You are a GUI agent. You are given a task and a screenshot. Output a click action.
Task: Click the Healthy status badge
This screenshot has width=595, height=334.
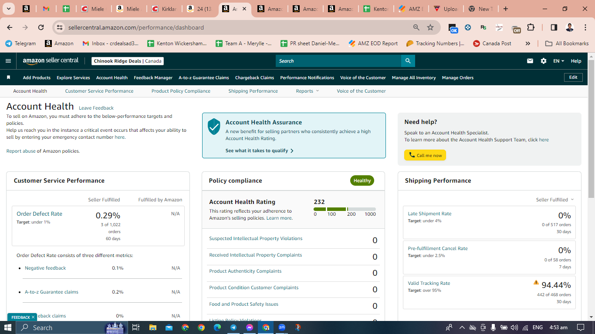(x=362, y=180)
